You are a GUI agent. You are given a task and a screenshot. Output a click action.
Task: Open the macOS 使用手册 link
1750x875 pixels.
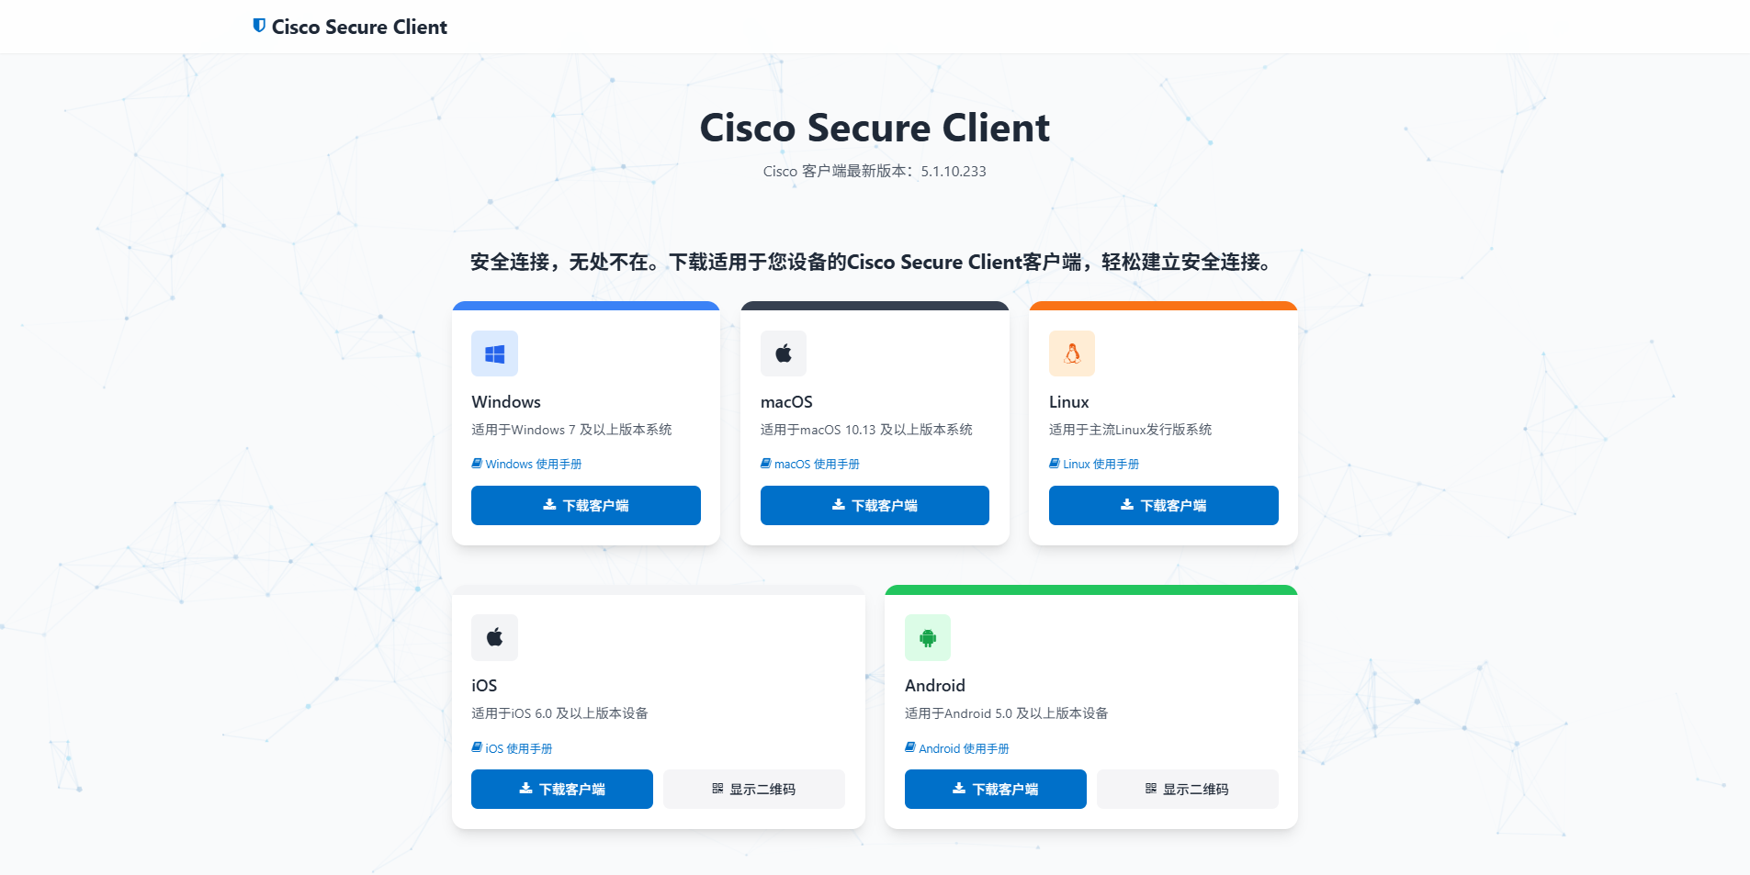click(810, 464)
